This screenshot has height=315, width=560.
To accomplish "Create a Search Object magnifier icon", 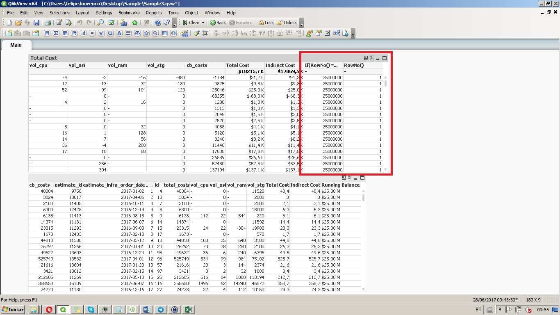I will 155,33.
